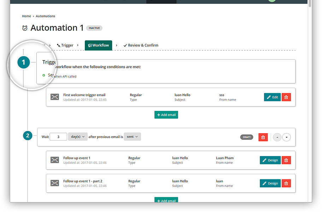Click Add email under First welcome trigger email
Screen dimensions: 322x212
(166, 115)
